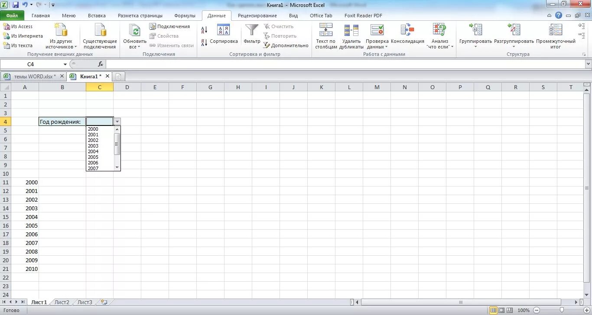Click the zoom slider handle

point(562,310)
